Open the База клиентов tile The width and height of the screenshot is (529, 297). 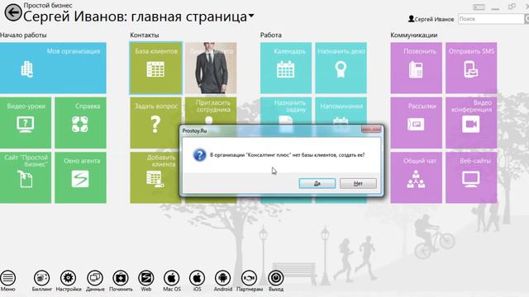coord(155,68)
